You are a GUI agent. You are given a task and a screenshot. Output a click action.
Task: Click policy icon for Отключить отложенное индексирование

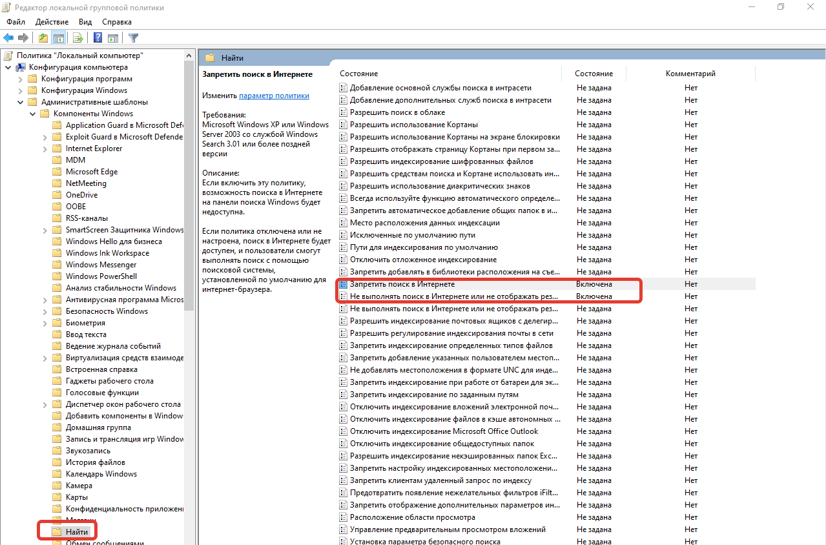344,260
